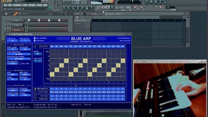Select the KEY SELECT row radio button
This screenshot has height=117, width=208.
click(35, 89)
